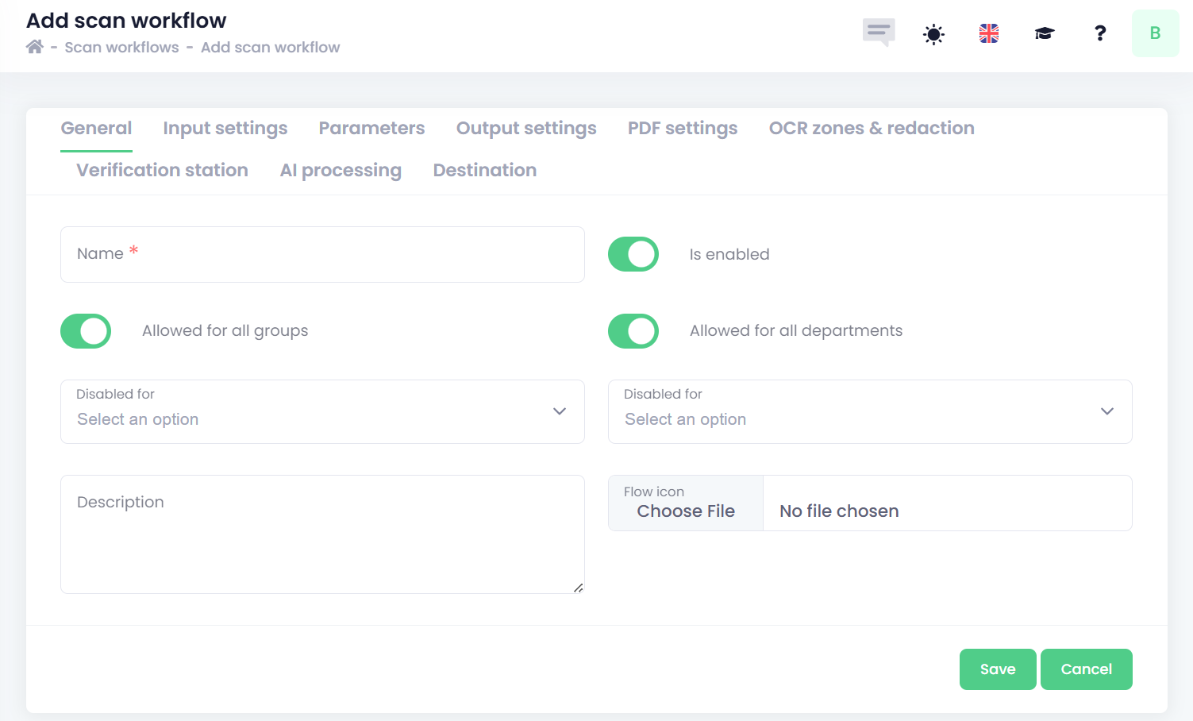Switch to the Input settings tab
The image size is (1193, 721).
pos(225,129)
